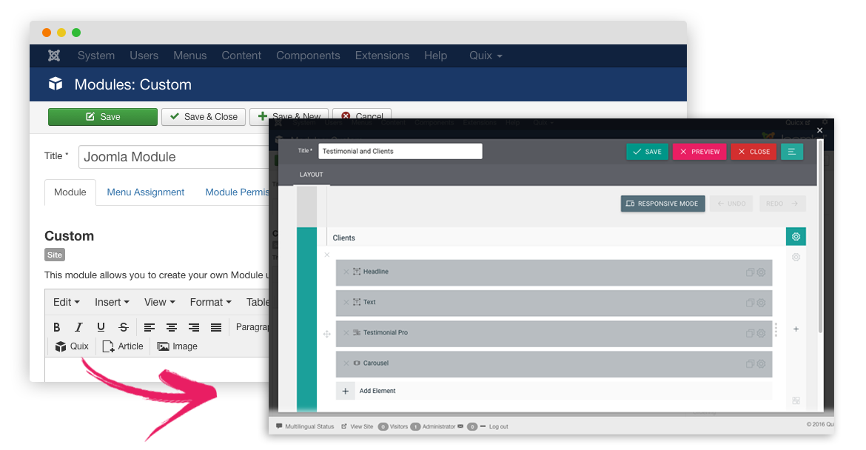Switch to the Menu Assignment tab

(x=145, y=192)
